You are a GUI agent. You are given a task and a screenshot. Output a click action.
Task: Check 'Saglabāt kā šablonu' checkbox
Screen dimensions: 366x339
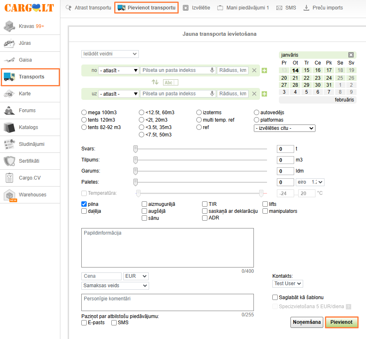[x=275, y=297]
